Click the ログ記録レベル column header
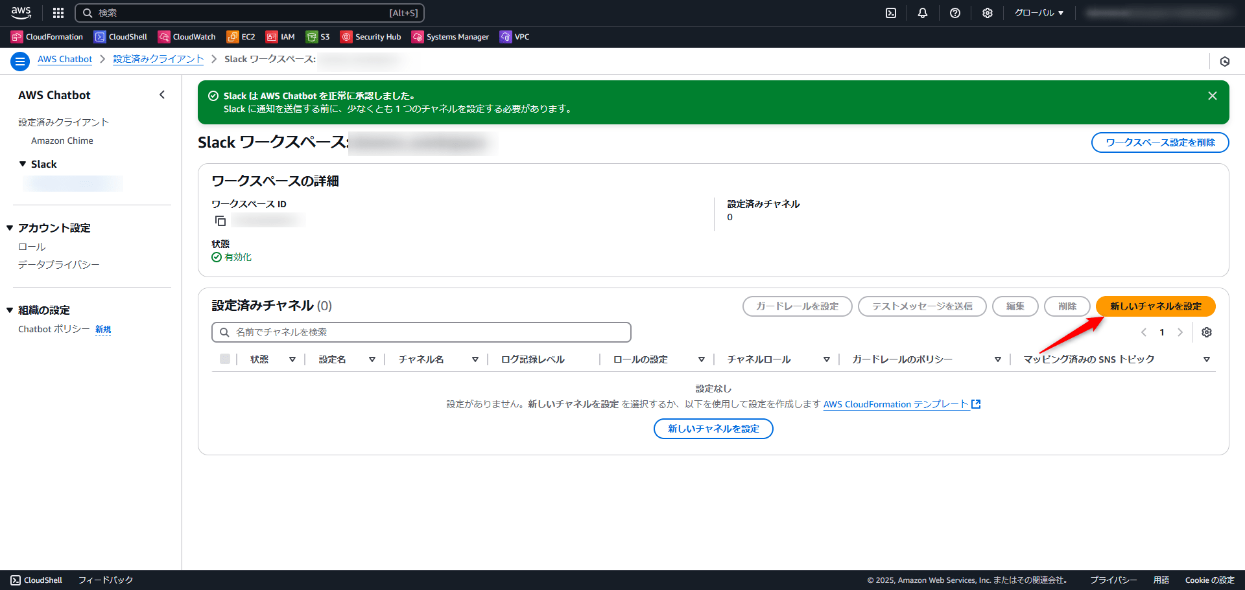Screen dimensions: 1245x590 [533, 359]
